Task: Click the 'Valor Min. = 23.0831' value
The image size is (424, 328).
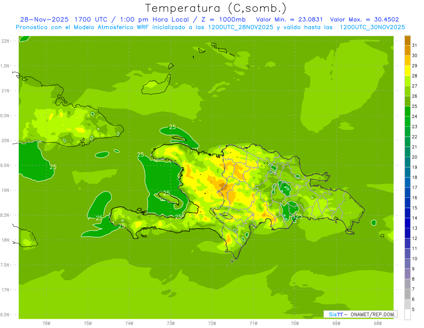Action: [x=289, y=19]
